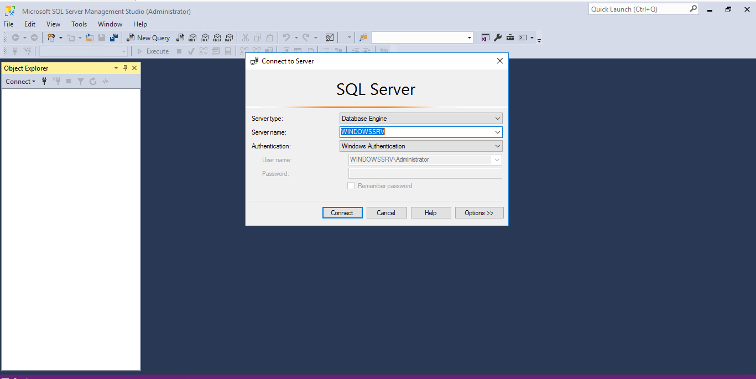Click the Refresh icon in Object Explorer
756x379 pixels.
coord(93,81)
